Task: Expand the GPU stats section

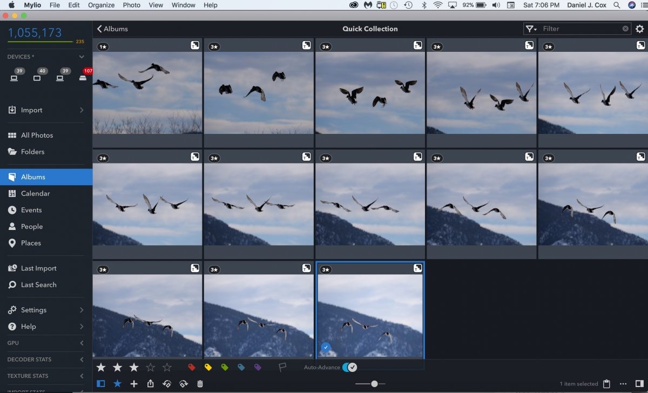Action: (82, 343)
